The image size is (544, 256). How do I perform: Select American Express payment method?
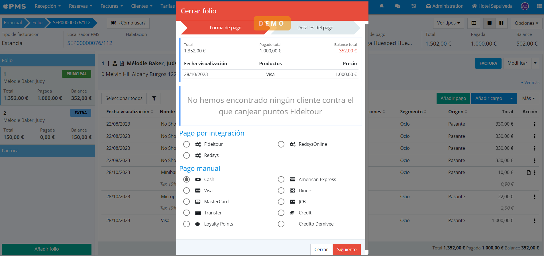pyautogui.click(x=281, y=179)
